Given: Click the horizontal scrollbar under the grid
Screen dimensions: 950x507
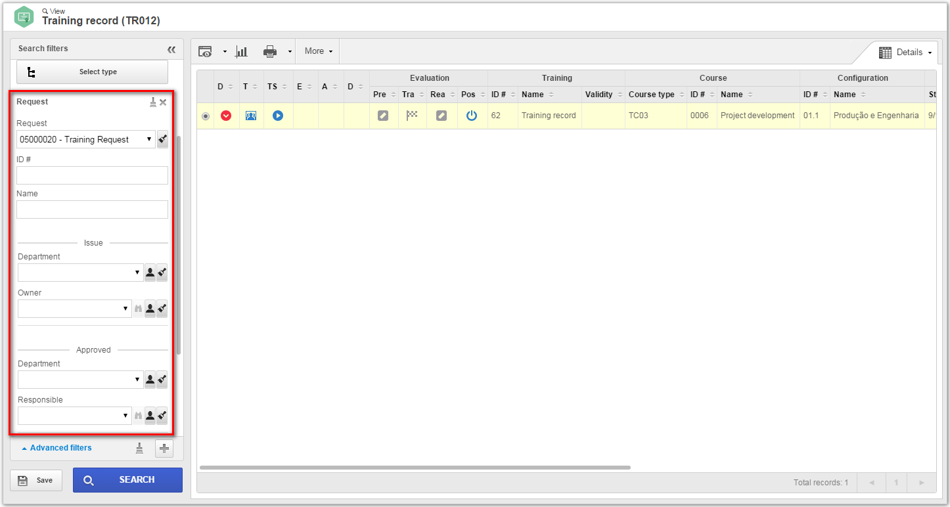Looking at the screenshot, I should tap(415, 468).
